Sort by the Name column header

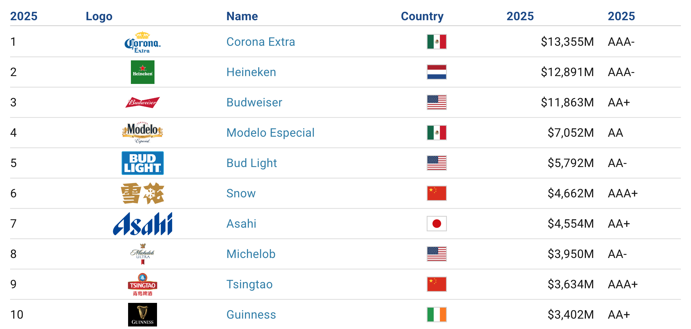[242, 16]
